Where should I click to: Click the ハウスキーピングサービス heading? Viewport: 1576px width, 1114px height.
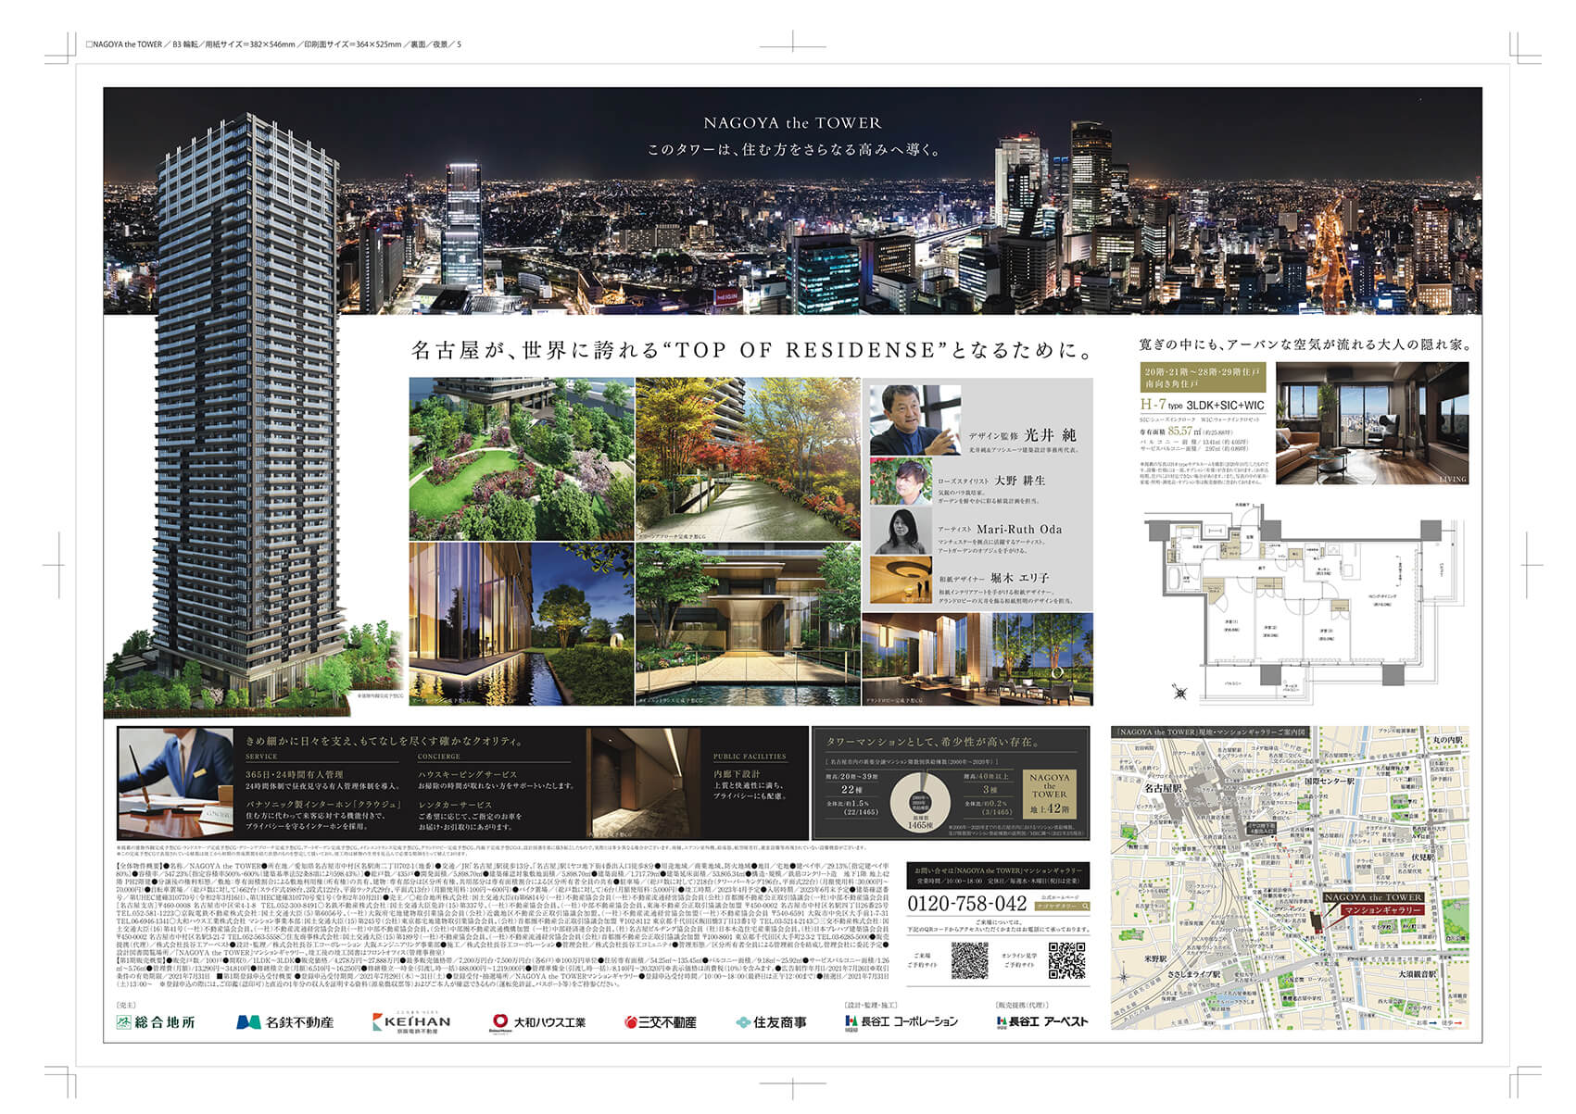(468, 774)
